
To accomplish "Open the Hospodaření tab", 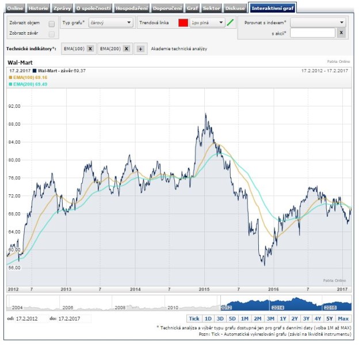I will (132, 9).
